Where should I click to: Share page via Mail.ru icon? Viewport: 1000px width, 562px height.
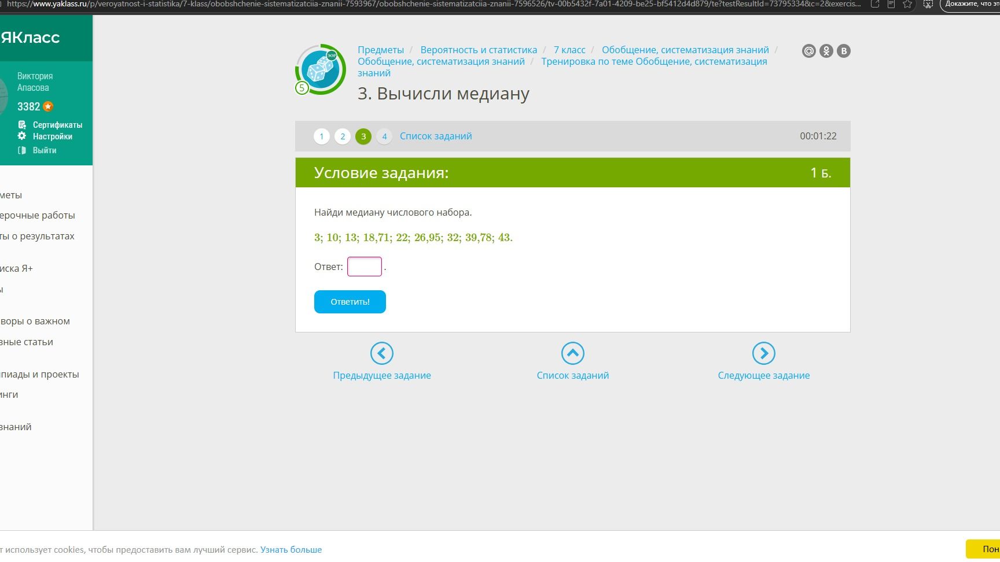click(x=808, y=51)
